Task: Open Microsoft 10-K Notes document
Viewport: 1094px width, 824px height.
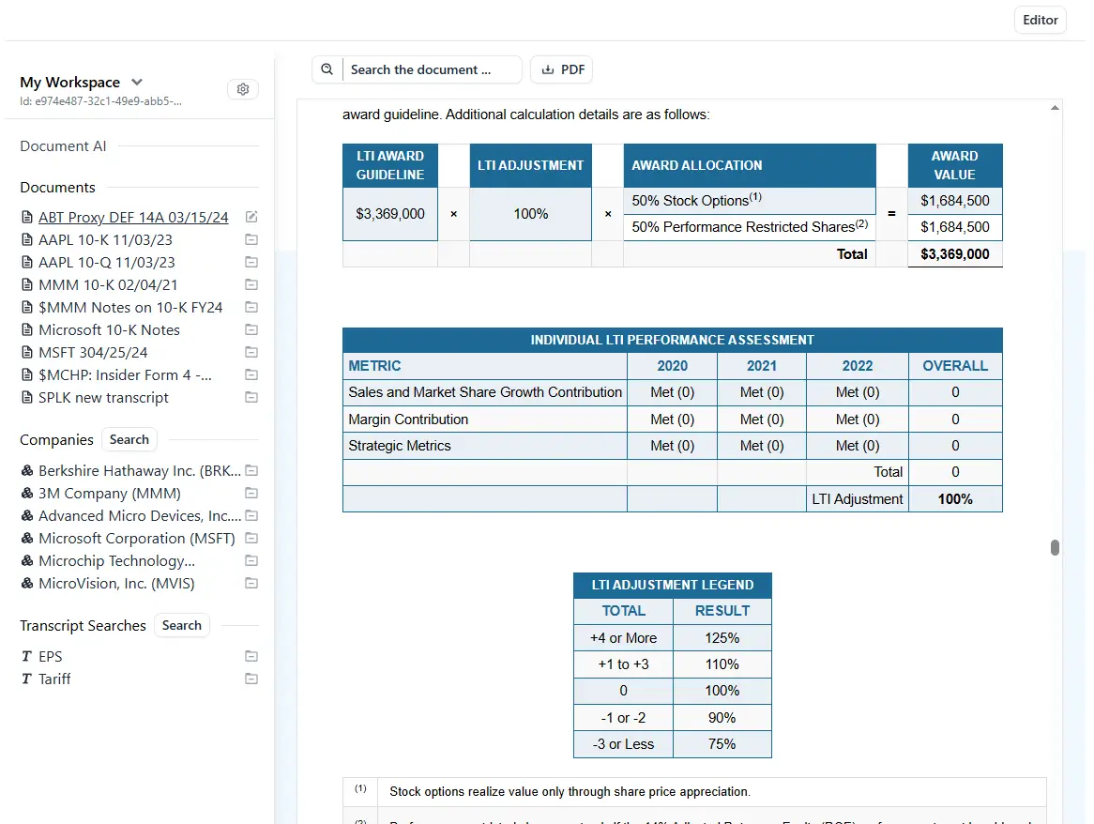Action: click(x=109, y=329)
